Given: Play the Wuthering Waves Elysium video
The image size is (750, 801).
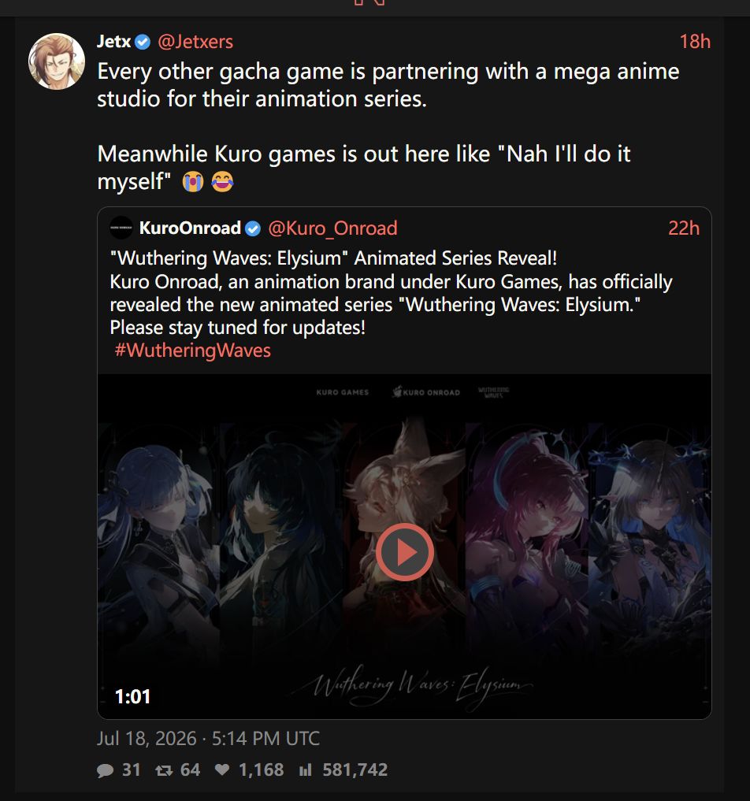Looking at the screenshot, I should click(x=405, y=552).
